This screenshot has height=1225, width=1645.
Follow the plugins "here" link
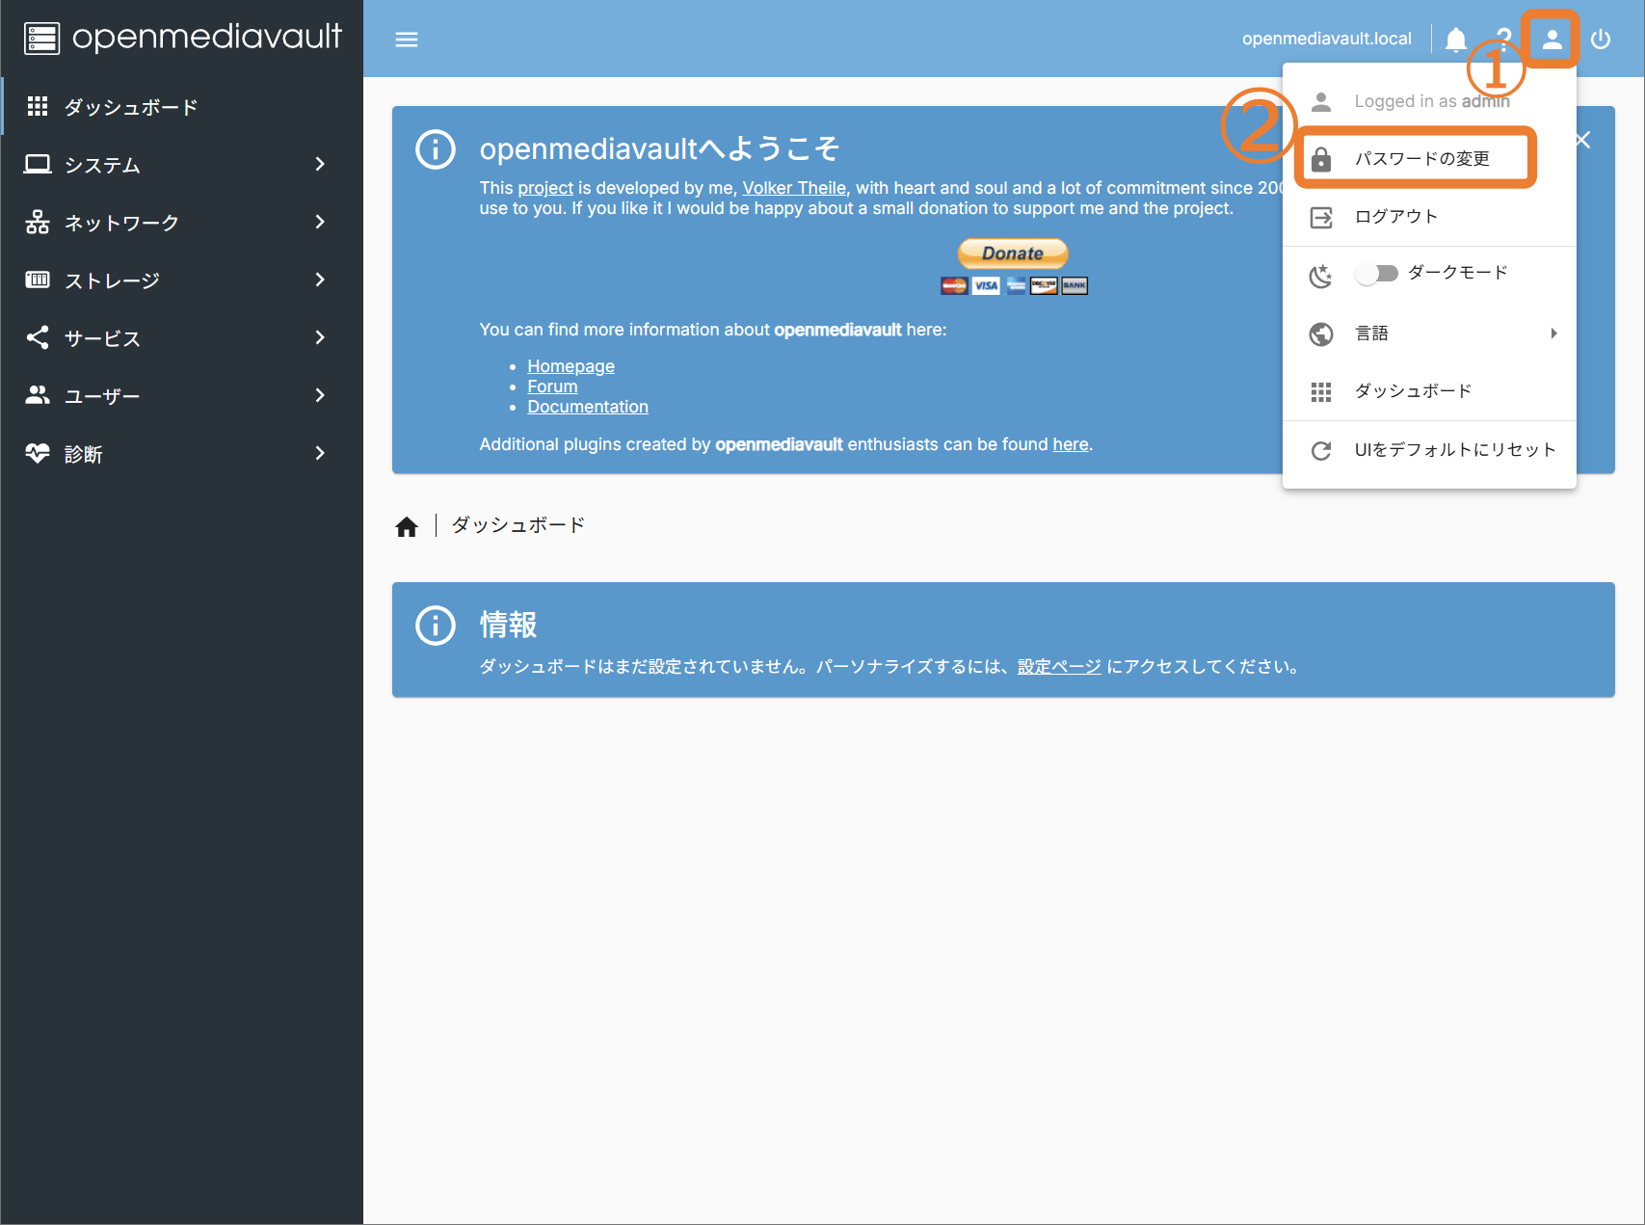click(1071, 444)
